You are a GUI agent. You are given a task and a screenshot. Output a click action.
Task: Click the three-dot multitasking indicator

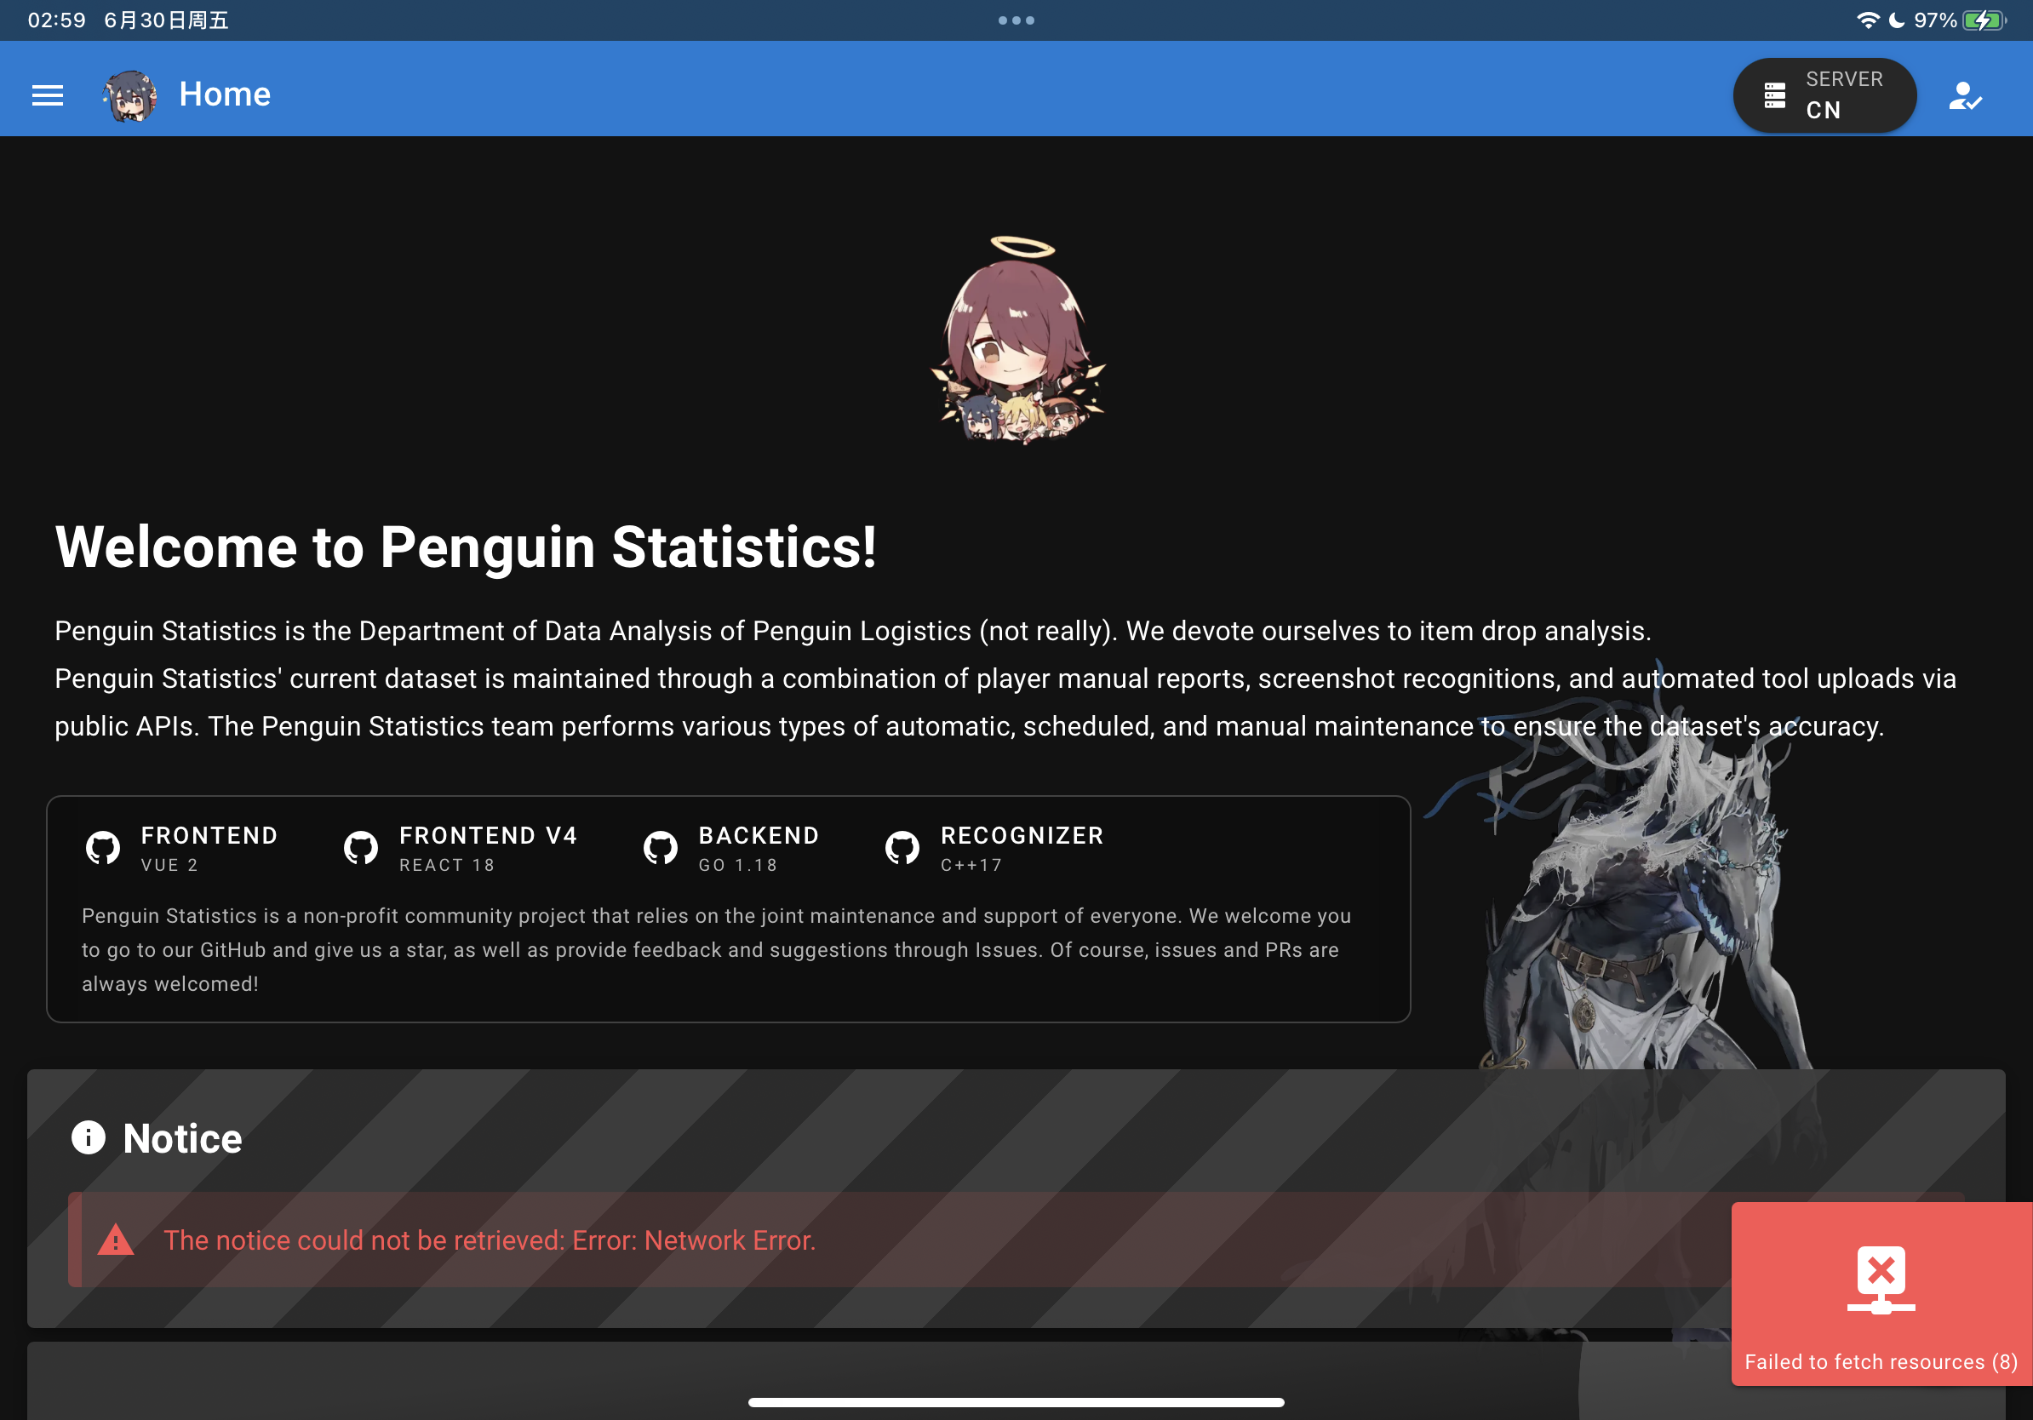1016,20
